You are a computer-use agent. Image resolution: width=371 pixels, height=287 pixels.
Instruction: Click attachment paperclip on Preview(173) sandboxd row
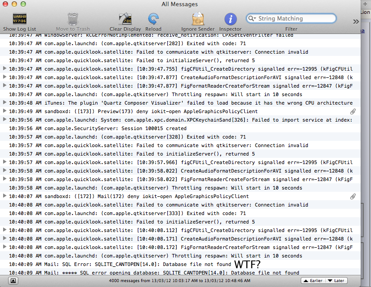point(353,112)
